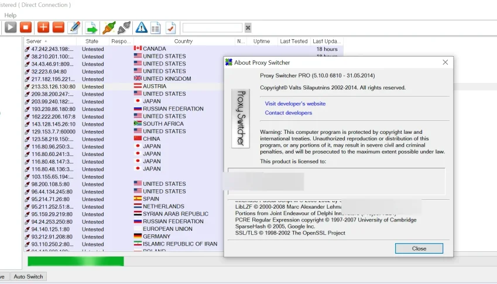The width and height of the screenshot is (497, 284).
Task: Select server 32.223.6.94:80 row
Action: pos(124,71)
